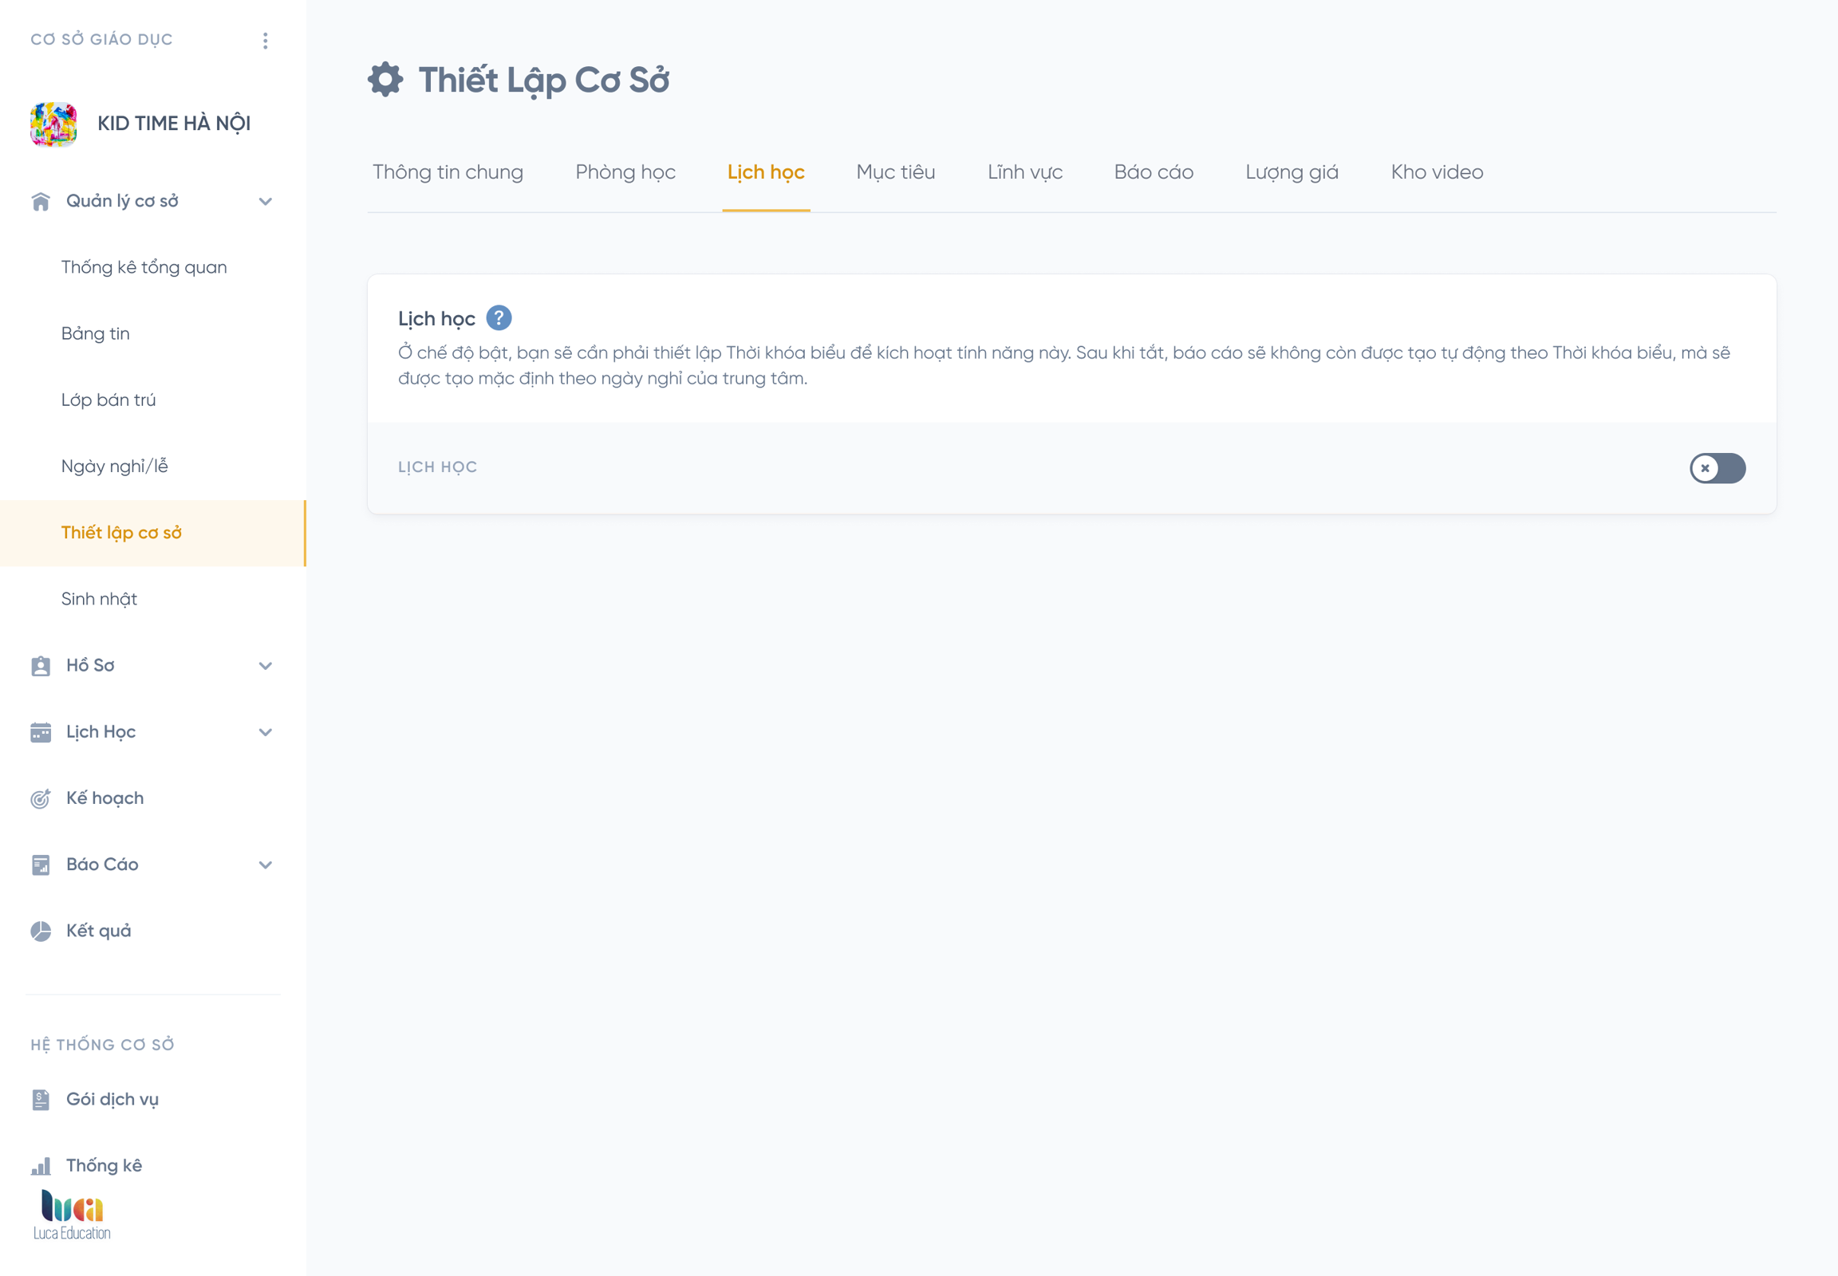This screenshot has width=1838, height=1276.
Task: Open the Ngày nghỉ/lễ page
Action: click(x=114, y=466)
